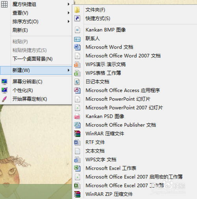
Task: Click the shortcut arrow icon beside 快捷方式(S)
Action: point(77,19)
